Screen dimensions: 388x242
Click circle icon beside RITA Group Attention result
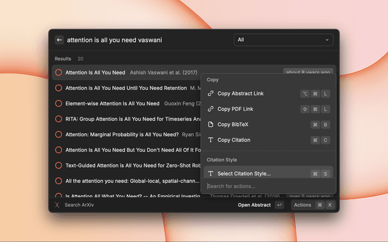click(58, 119)
